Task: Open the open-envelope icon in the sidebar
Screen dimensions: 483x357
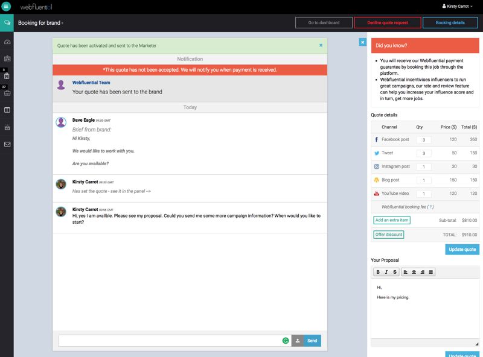Action: coord(7,127)
